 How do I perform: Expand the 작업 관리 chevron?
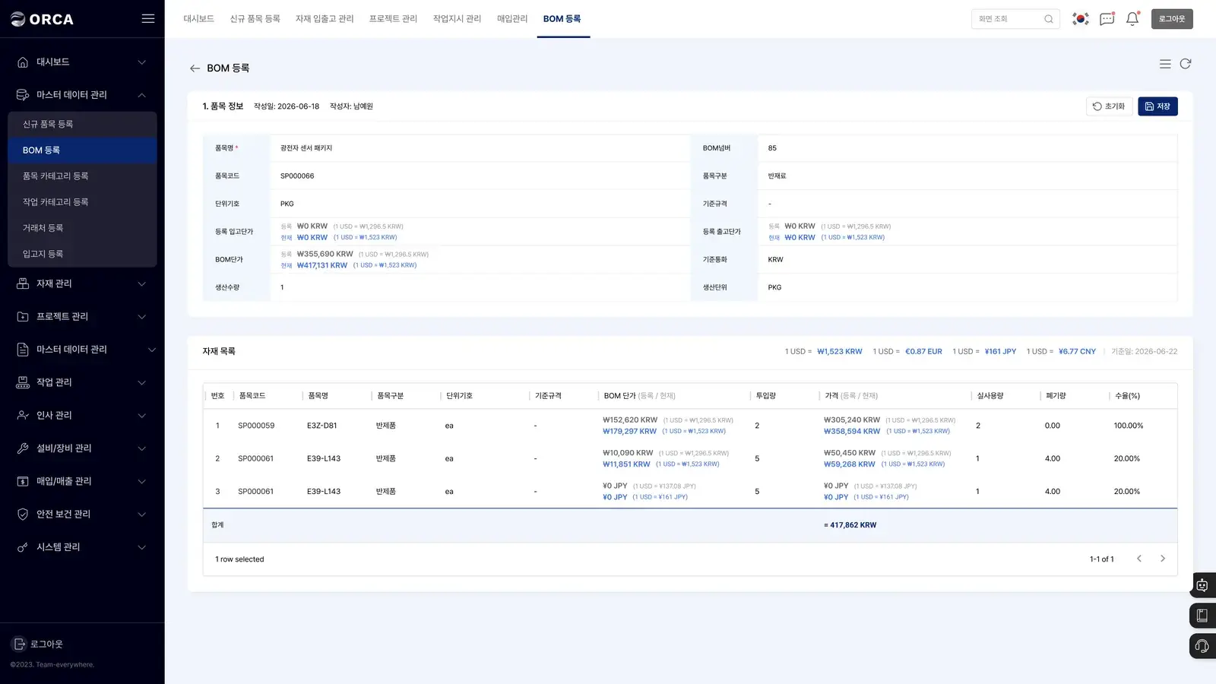click(x=142, y=382)
